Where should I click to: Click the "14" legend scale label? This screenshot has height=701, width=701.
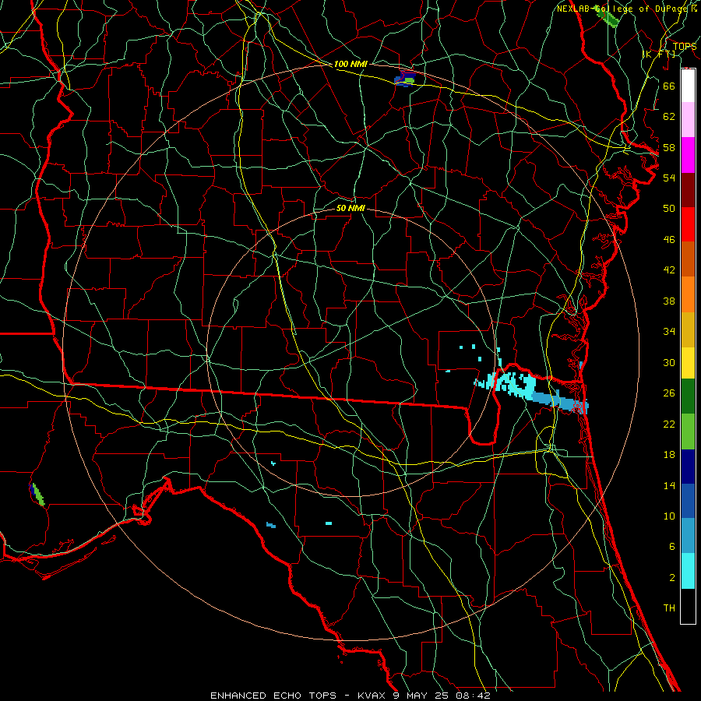pyautogui.click(x=669, y=485)
